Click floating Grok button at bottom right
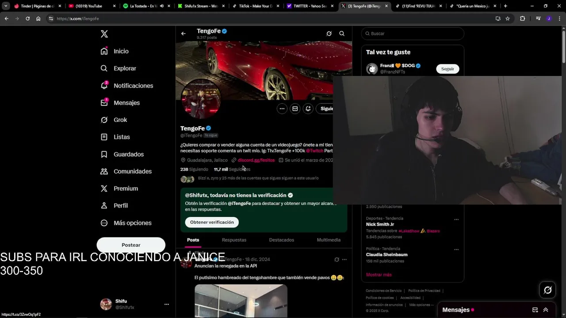Viewport: 566px width, 318px height. [547, 290]
